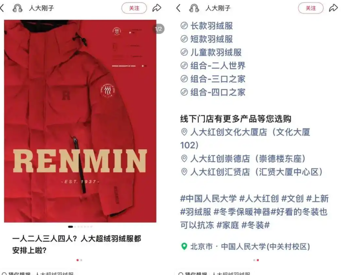Open the 儿童款羽绒服 product link

pos(211,52)
